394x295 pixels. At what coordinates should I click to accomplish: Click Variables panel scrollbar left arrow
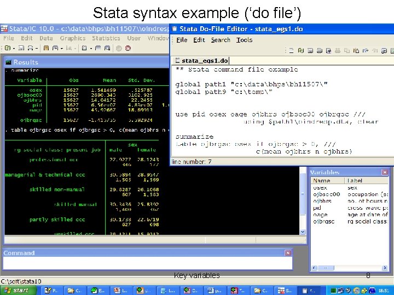(314, 268)
